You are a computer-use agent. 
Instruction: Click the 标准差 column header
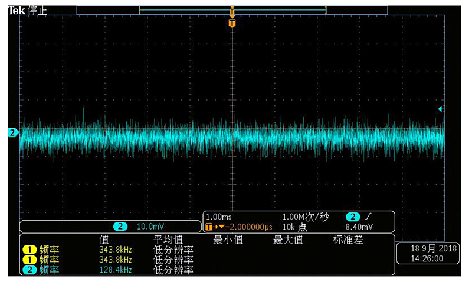coord(348,240)
